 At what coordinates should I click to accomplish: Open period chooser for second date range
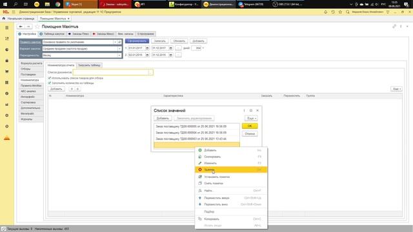178,55
